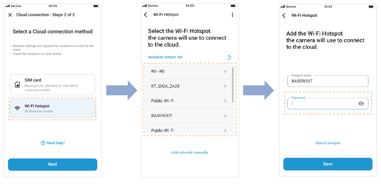Image resolution: width=381 pixels, height=186 pixels.
Task: Select the SIM card connection method
Action: pyautogui.click(x=53, y=85)
